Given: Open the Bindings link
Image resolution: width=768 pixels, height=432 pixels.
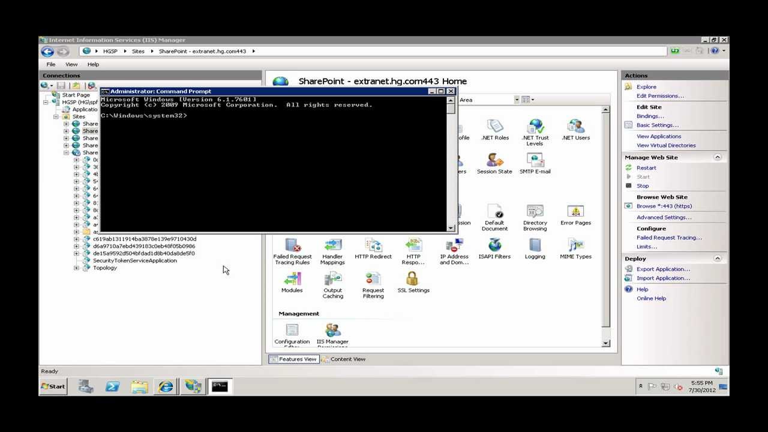Looking at the screenshot, I should pos(650,116).
